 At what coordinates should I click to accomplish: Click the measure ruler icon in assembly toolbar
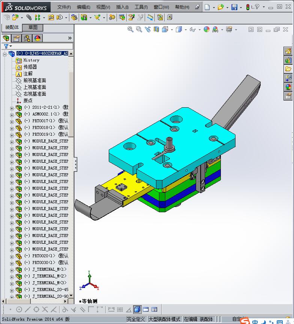click(150, 17)
